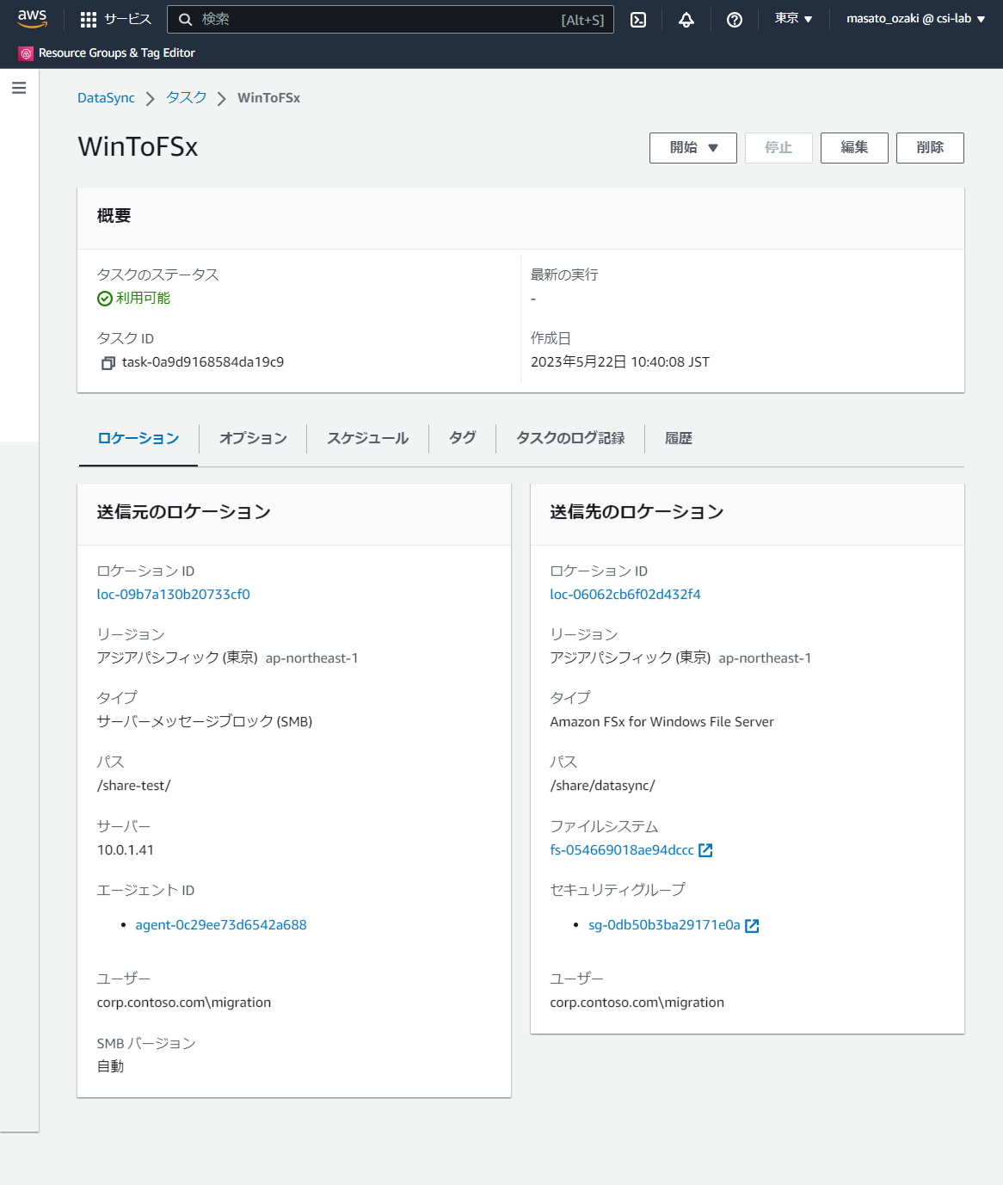1003x1185 pixels.
Task: Open security group sg-0db50b3ba29171e0a link
Action: (664, 925)
